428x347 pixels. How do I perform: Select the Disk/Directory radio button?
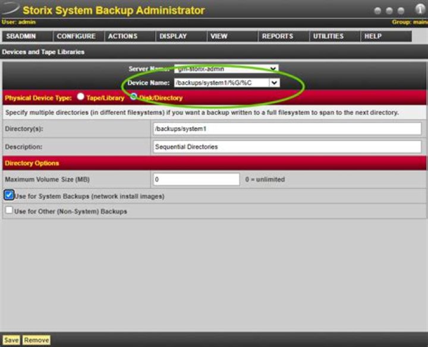pos(134,96)
